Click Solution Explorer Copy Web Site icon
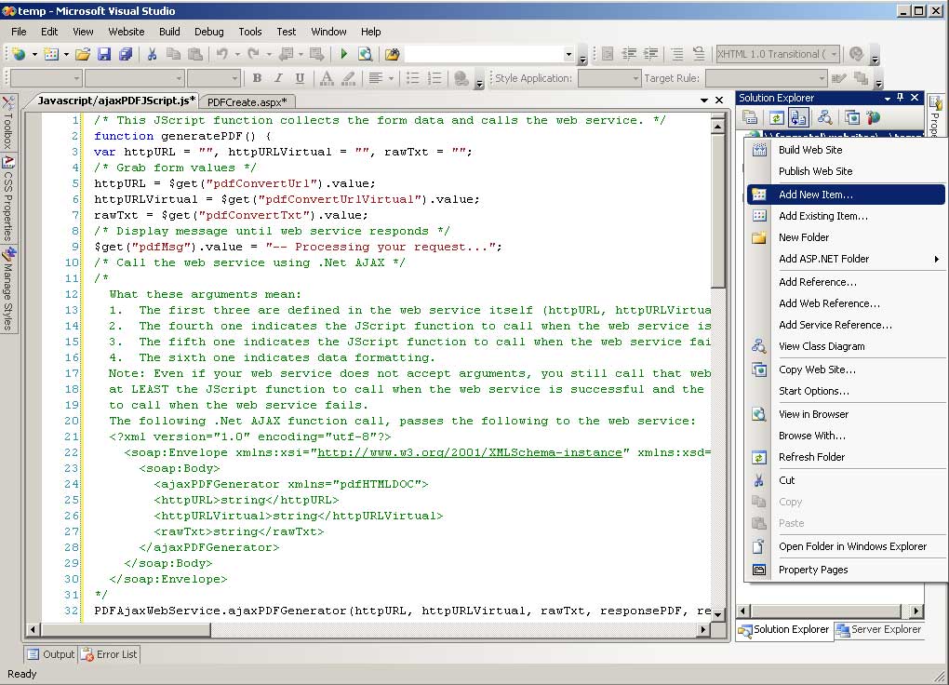The width and height of the screenshot is (949, 685). pyautogui.click(x=852, y=117)
